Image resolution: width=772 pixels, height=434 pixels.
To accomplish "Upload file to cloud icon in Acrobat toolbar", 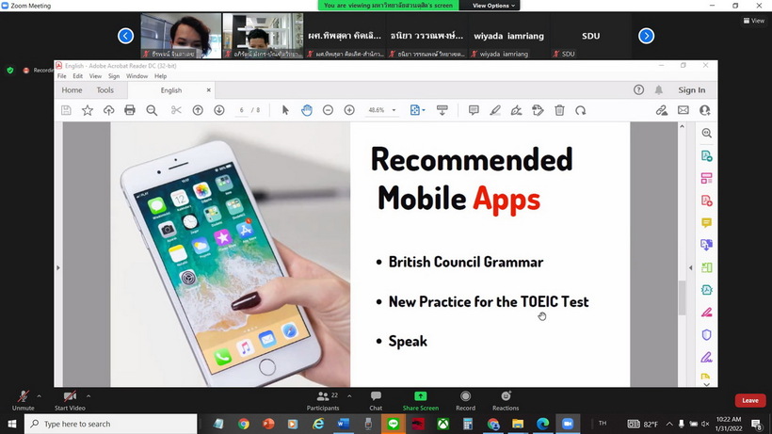I will [x=109, y=110].
